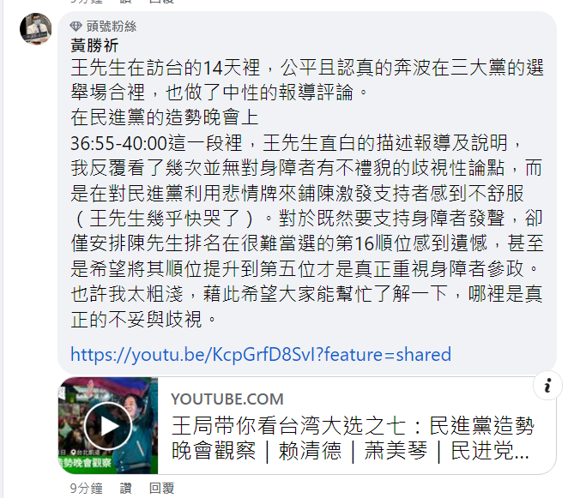Click the comment text bubble body
574x498 pixels.
(307, 193)
